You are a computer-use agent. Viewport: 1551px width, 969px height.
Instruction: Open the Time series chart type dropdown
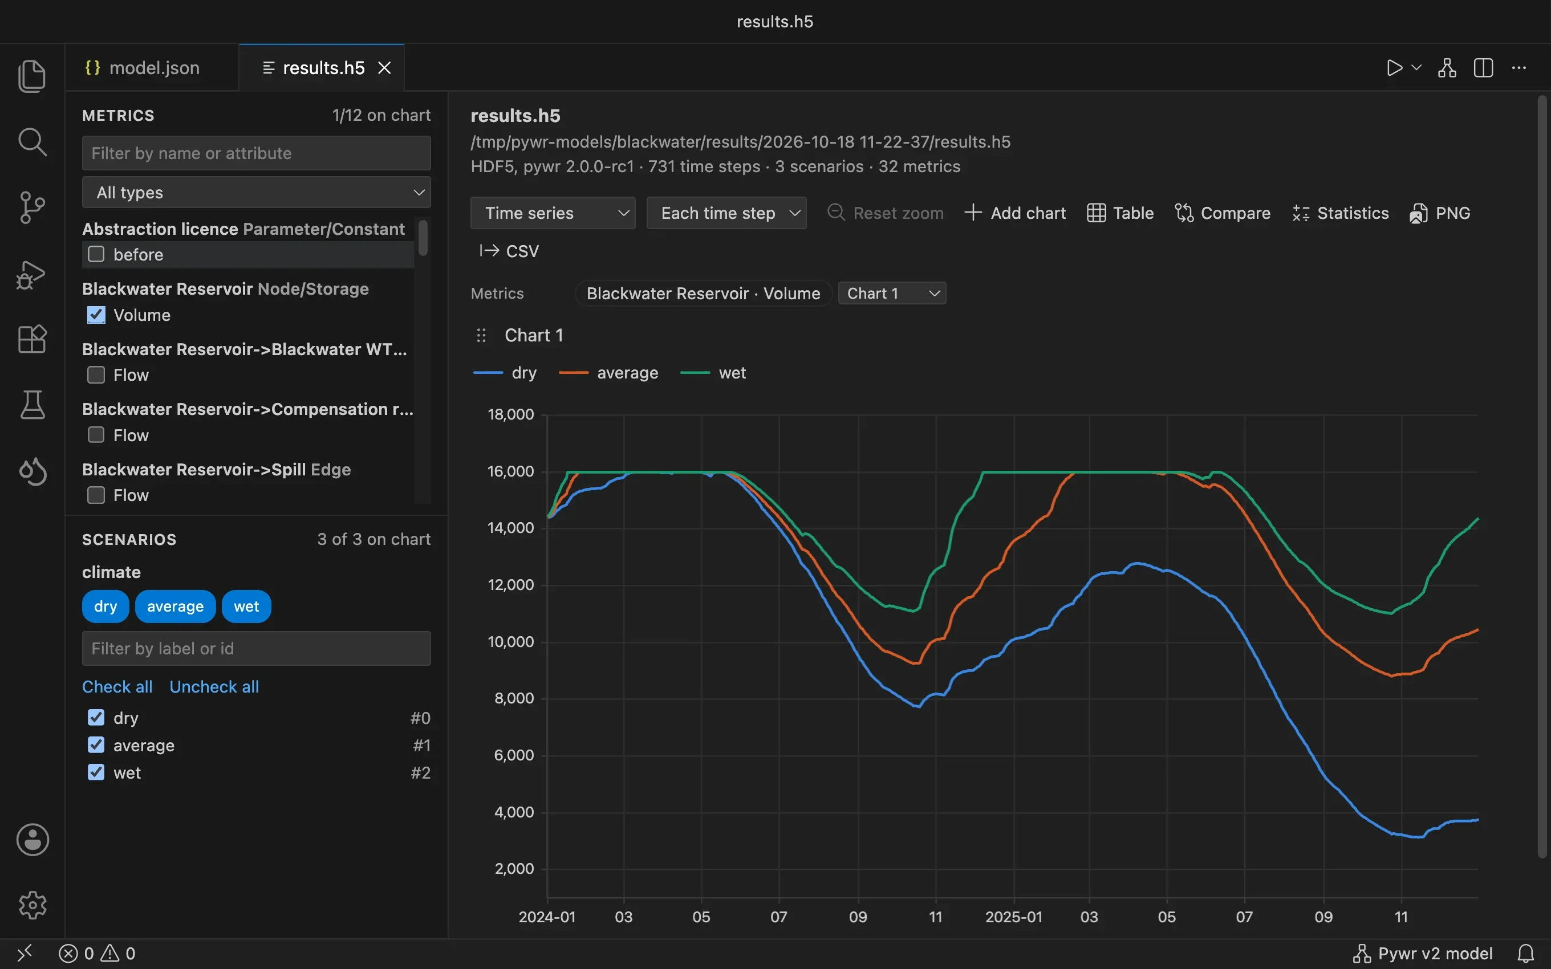(x=553, y=213)
